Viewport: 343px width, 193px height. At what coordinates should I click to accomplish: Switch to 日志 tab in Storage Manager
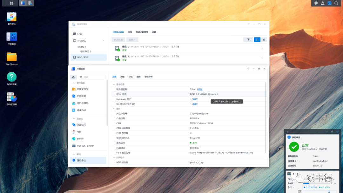click(130, 32)
